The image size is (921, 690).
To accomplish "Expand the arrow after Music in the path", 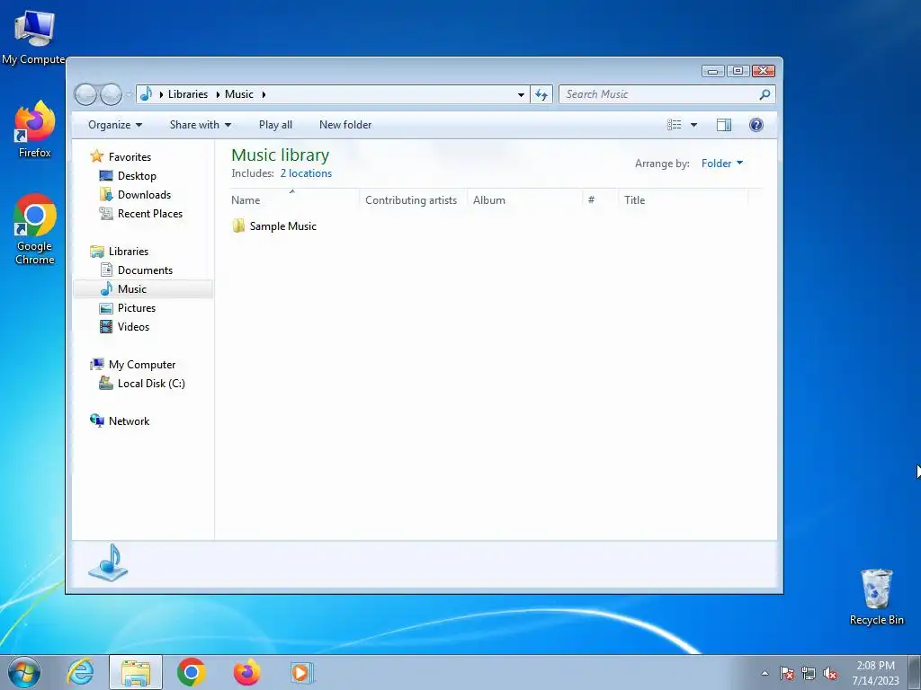I will click(264, 94).
